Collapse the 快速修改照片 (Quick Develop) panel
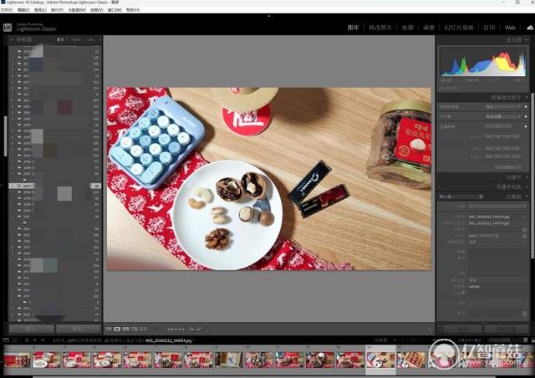Screen dimensions: 535x378 [525, 98]
